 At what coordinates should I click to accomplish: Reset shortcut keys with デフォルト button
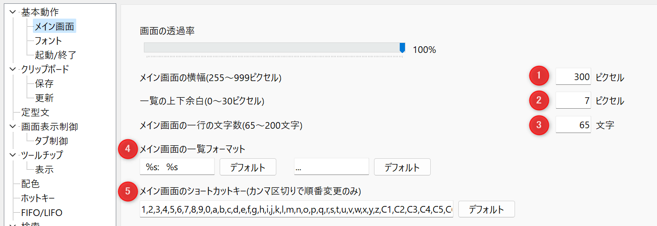pos(486,209)
